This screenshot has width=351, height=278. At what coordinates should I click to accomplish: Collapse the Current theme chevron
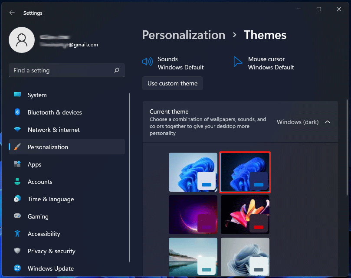pos(328,122)
